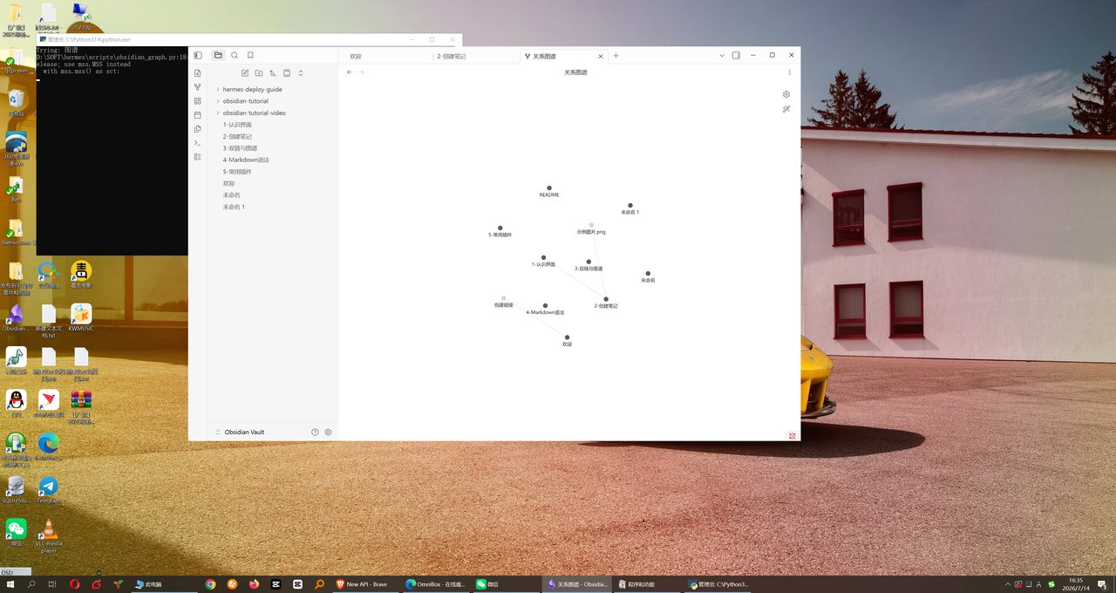Image resolution: width=1116 pixels, height=593 pixels.
Task: Open quick switcher from the ribbon
Action: click(198, 73)
